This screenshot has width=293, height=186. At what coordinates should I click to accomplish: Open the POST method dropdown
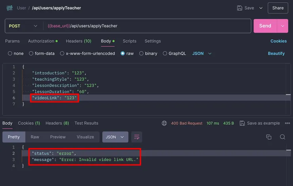[x=23, y=26]
